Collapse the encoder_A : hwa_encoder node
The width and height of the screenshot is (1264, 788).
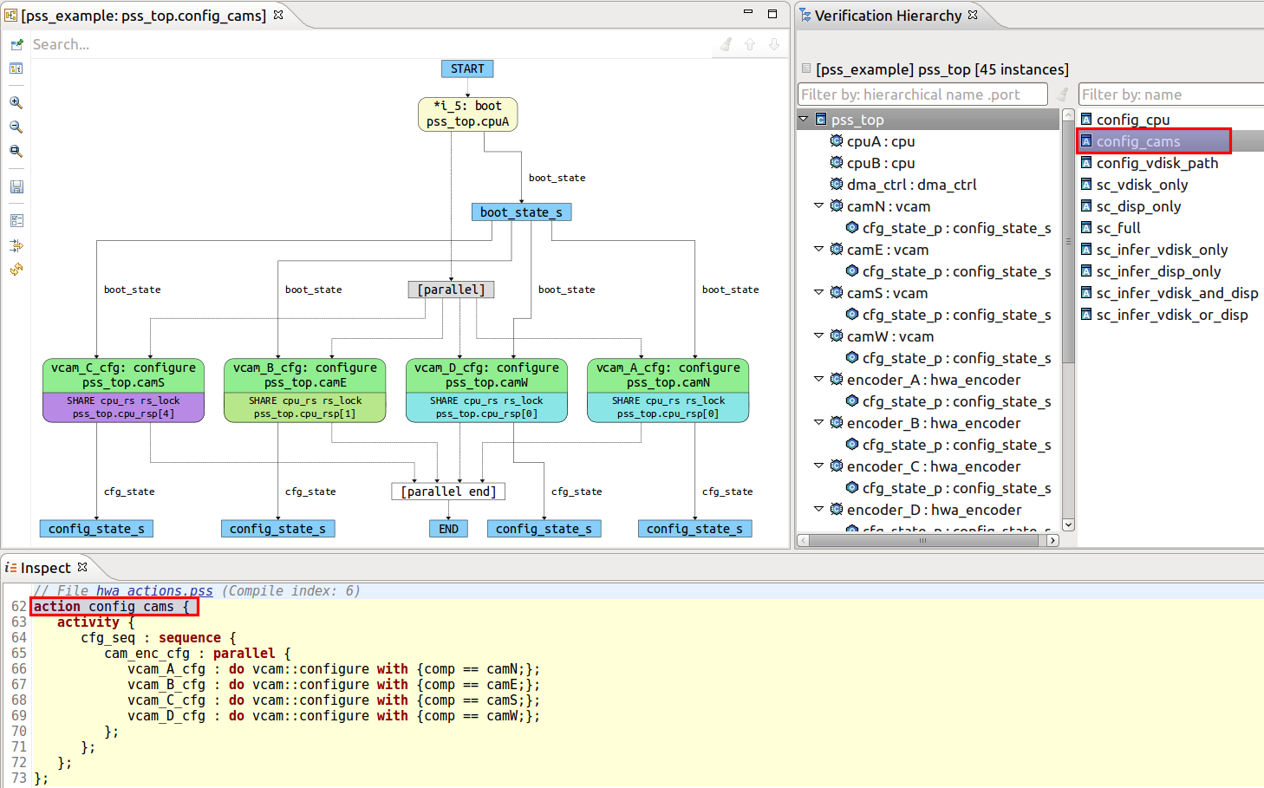click(x=819, y=379)
